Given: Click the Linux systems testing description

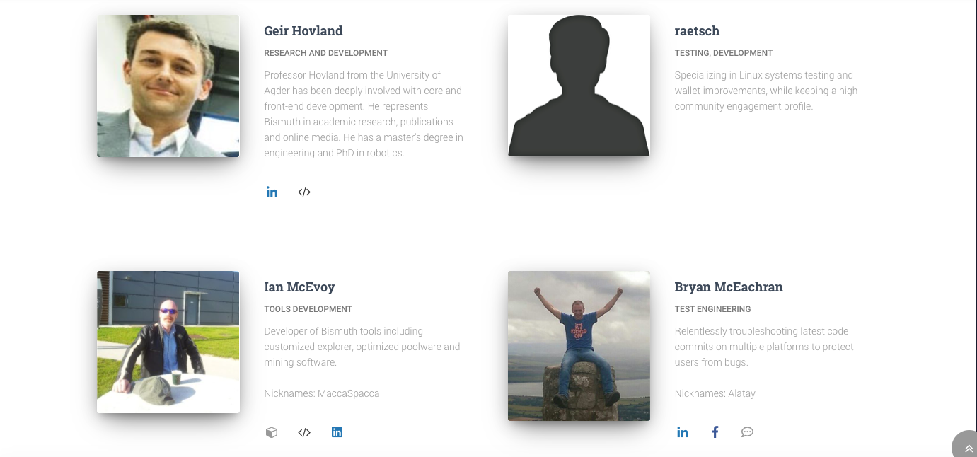Looking at the screenshot, I should (766, 91).
